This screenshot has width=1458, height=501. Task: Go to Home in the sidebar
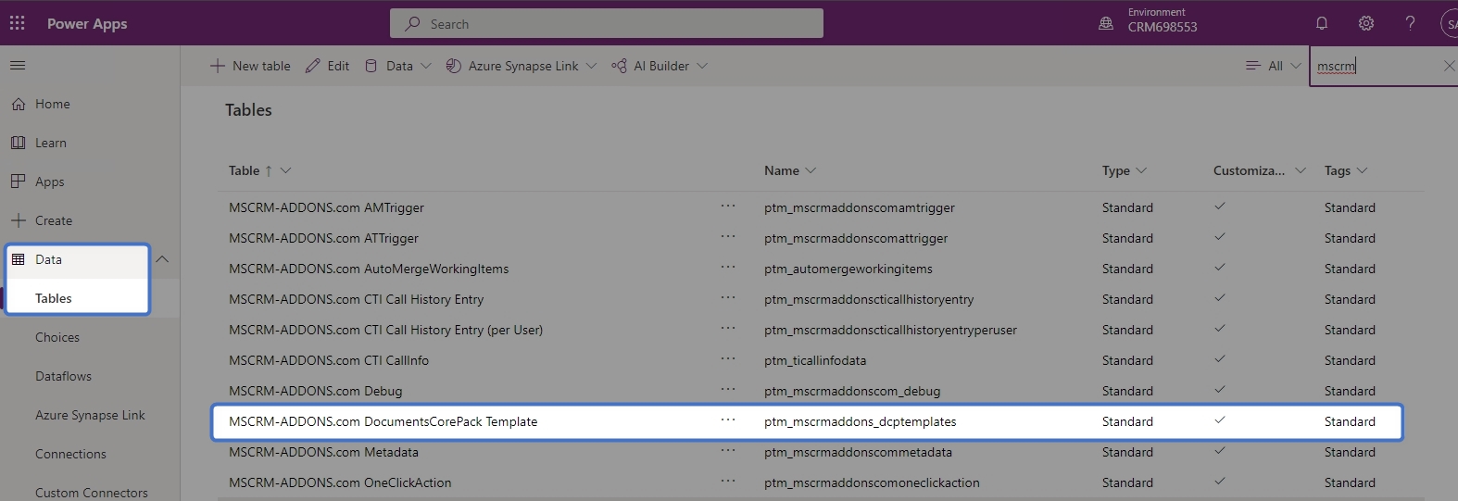click(x=53, y=104)
